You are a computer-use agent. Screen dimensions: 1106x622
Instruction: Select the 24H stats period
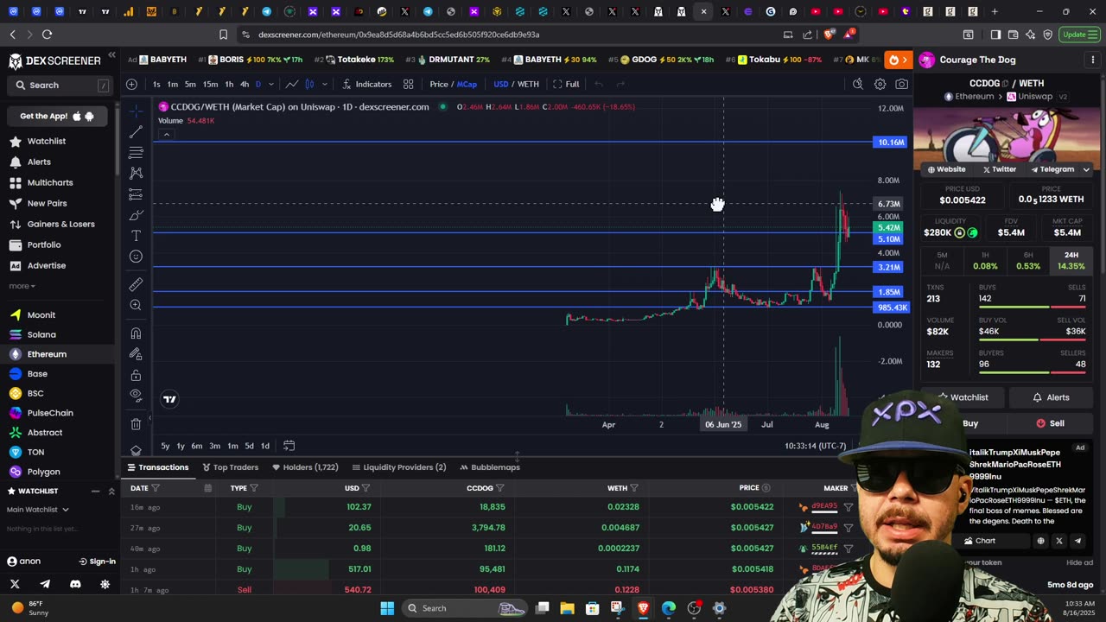(1071, 260)
